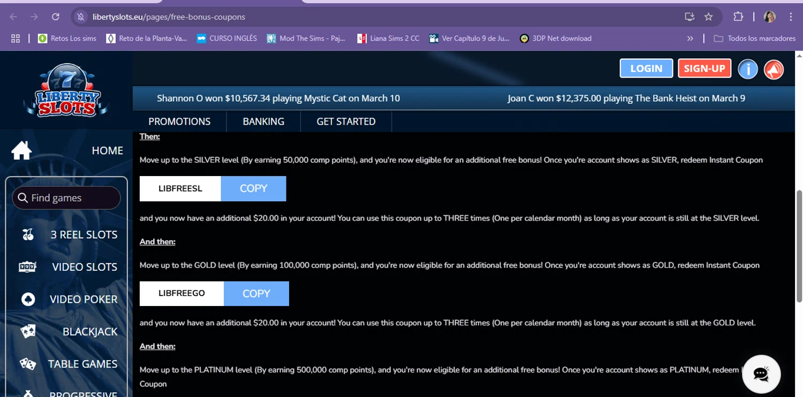Click the HOME house icon
The image size is (803, 397).
21,150
